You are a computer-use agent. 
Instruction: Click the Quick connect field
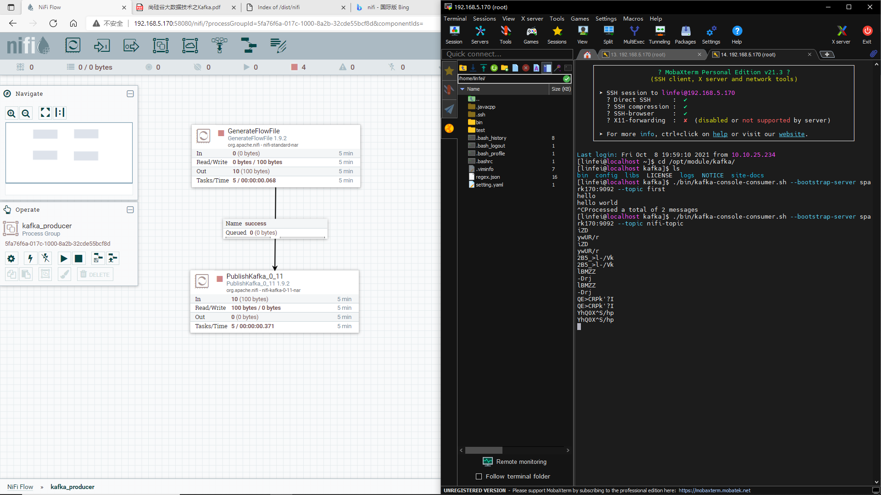(x=507, y=54)
